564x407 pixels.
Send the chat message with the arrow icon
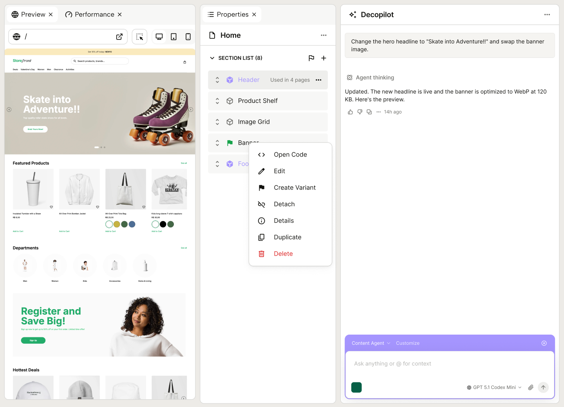pyautogui.click(x=543, y=387)
